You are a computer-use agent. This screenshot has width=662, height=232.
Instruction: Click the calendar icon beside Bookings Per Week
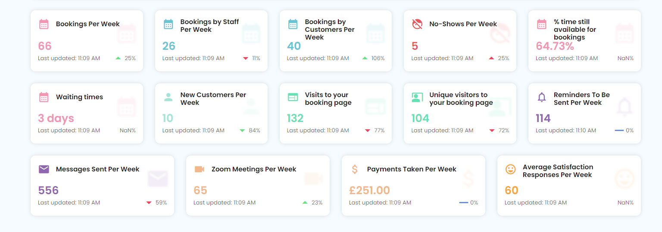(44, 24)
